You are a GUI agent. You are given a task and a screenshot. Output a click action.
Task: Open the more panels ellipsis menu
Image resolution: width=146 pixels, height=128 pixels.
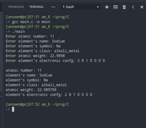point(53,7)
